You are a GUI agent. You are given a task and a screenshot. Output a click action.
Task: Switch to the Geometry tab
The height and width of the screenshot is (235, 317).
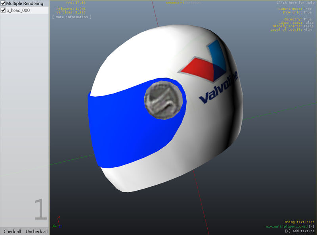coord(174,3)
